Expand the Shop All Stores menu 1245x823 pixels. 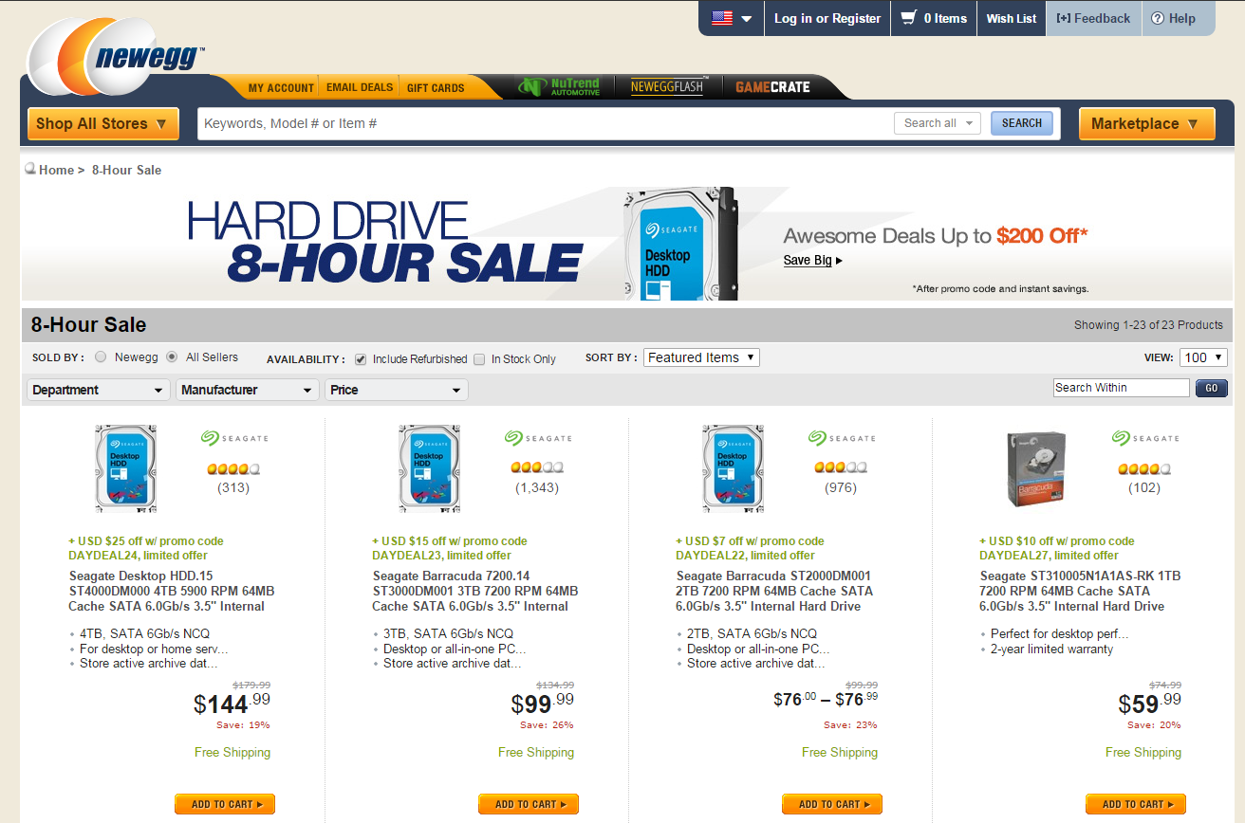click(103, 123)
